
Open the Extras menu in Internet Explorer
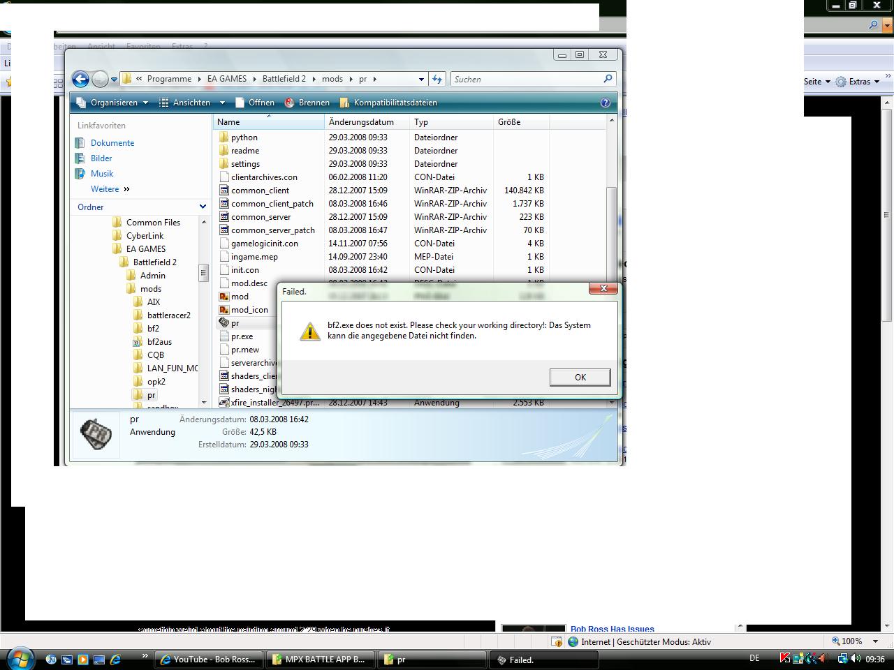(859, 82)
